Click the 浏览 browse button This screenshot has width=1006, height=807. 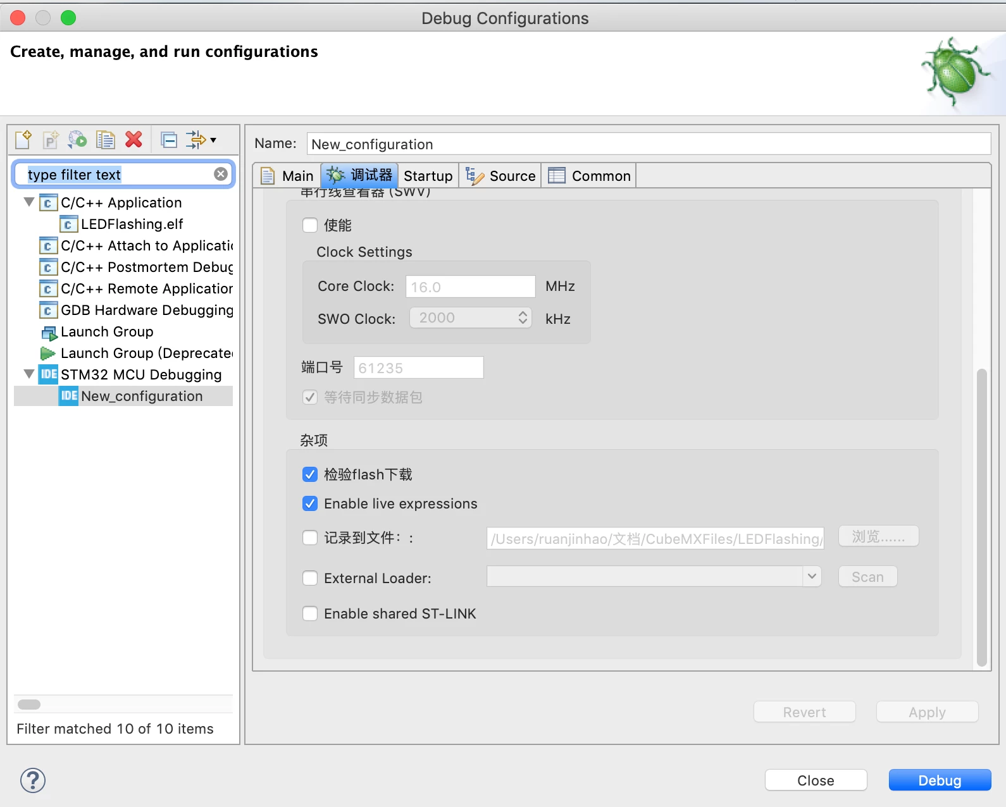point(878,536)
